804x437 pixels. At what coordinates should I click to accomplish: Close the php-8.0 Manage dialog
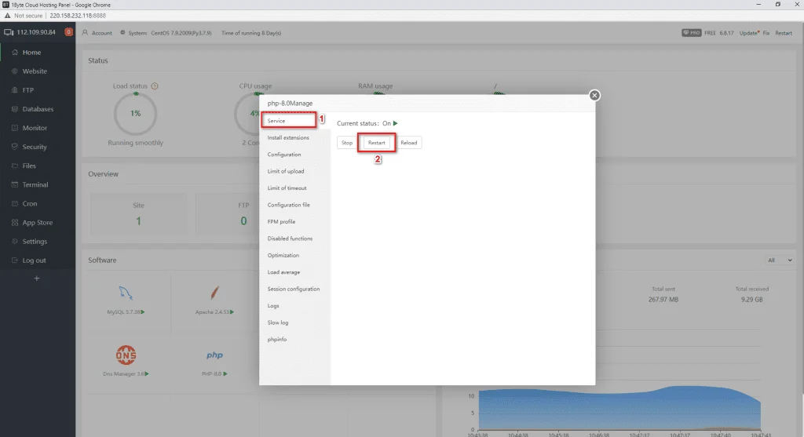point(594,95)
